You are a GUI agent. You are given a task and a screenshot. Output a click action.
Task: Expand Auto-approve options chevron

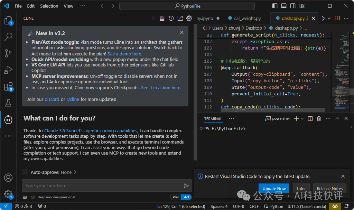pos(75,172)
